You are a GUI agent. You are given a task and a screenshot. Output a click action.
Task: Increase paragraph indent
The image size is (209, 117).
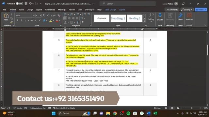pos(88,14)
